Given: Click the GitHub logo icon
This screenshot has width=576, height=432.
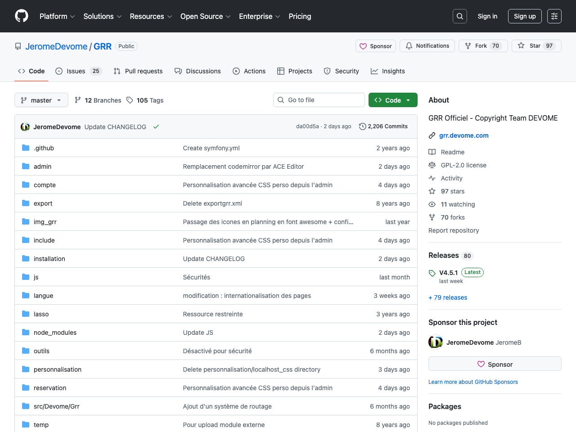Looking at the screenshot, I should point(22,16).
